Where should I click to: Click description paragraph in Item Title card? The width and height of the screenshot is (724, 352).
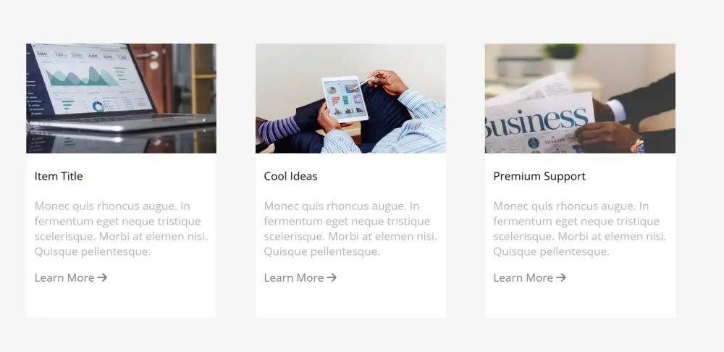tap(121, 229)
